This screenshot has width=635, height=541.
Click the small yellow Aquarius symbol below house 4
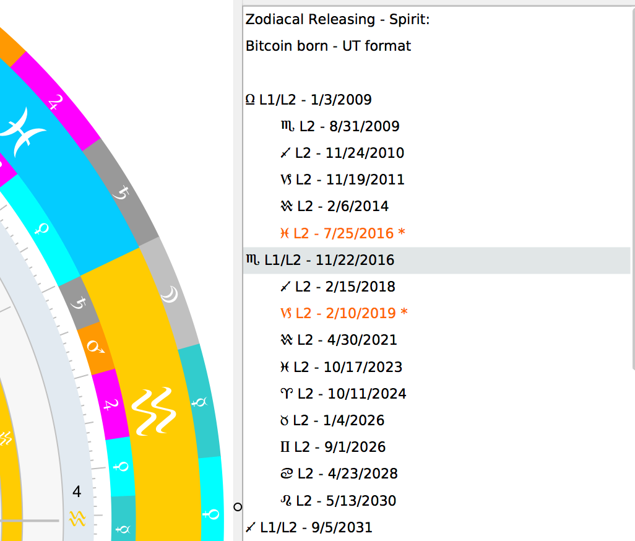77,518
